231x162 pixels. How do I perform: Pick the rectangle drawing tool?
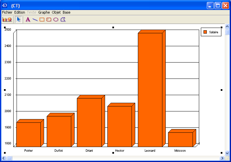(42, 19)
